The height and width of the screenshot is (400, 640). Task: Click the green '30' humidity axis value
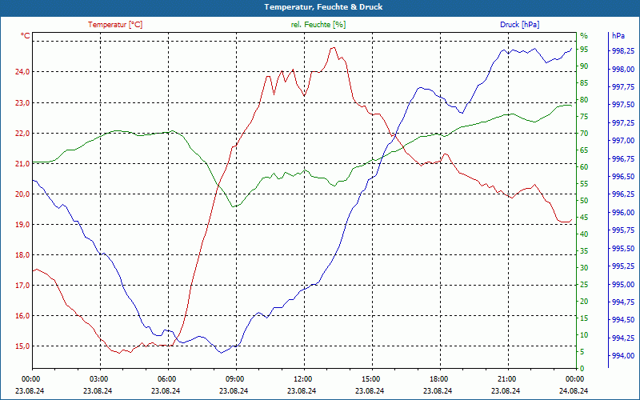(x=584, y=268)
